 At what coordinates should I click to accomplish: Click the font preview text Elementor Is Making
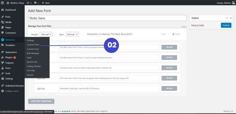click(110, 34)
